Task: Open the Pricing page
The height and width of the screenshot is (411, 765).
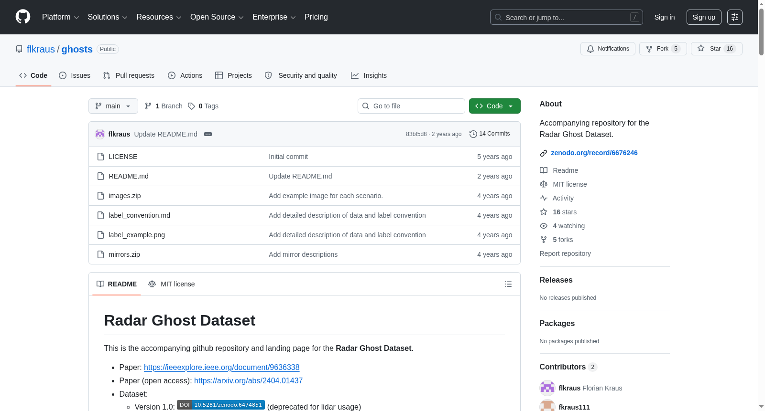Action: (x=316, y=17)
